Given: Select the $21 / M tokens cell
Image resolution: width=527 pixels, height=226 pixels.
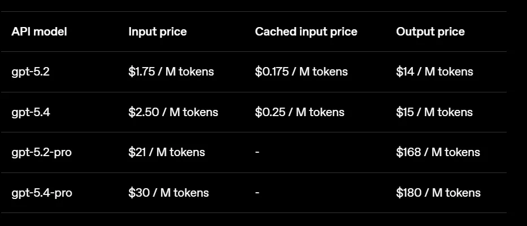Looking at the screenshot, I should click(166, 152).
